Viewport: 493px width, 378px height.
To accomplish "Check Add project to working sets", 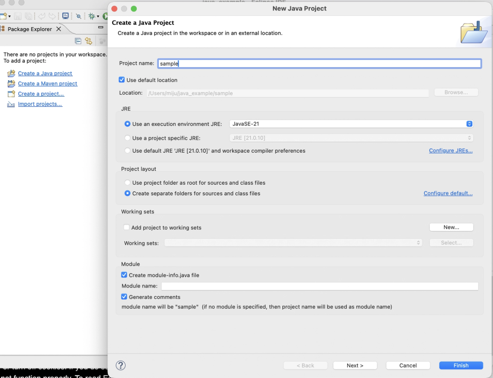I will pyautogui.click(x=127, y=227).
